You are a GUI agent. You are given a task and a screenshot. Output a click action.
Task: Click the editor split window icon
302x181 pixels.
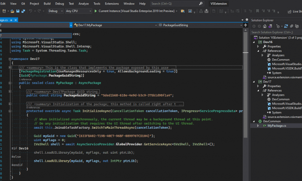pos(245,25)
